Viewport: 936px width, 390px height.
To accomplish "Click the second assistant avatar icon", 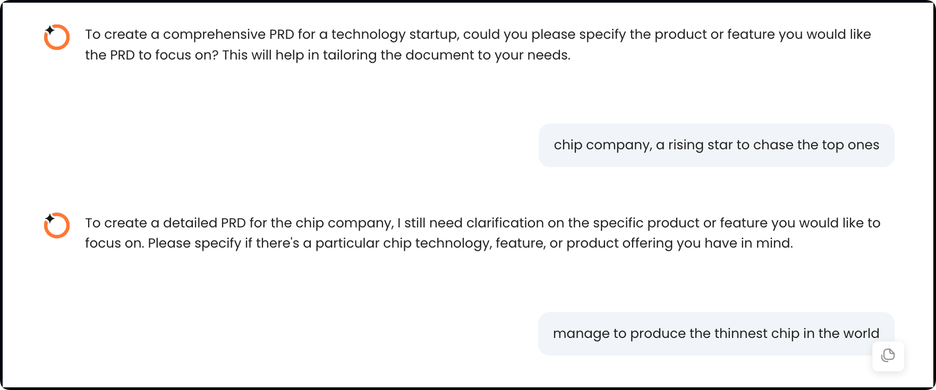I will coord(57,226).
